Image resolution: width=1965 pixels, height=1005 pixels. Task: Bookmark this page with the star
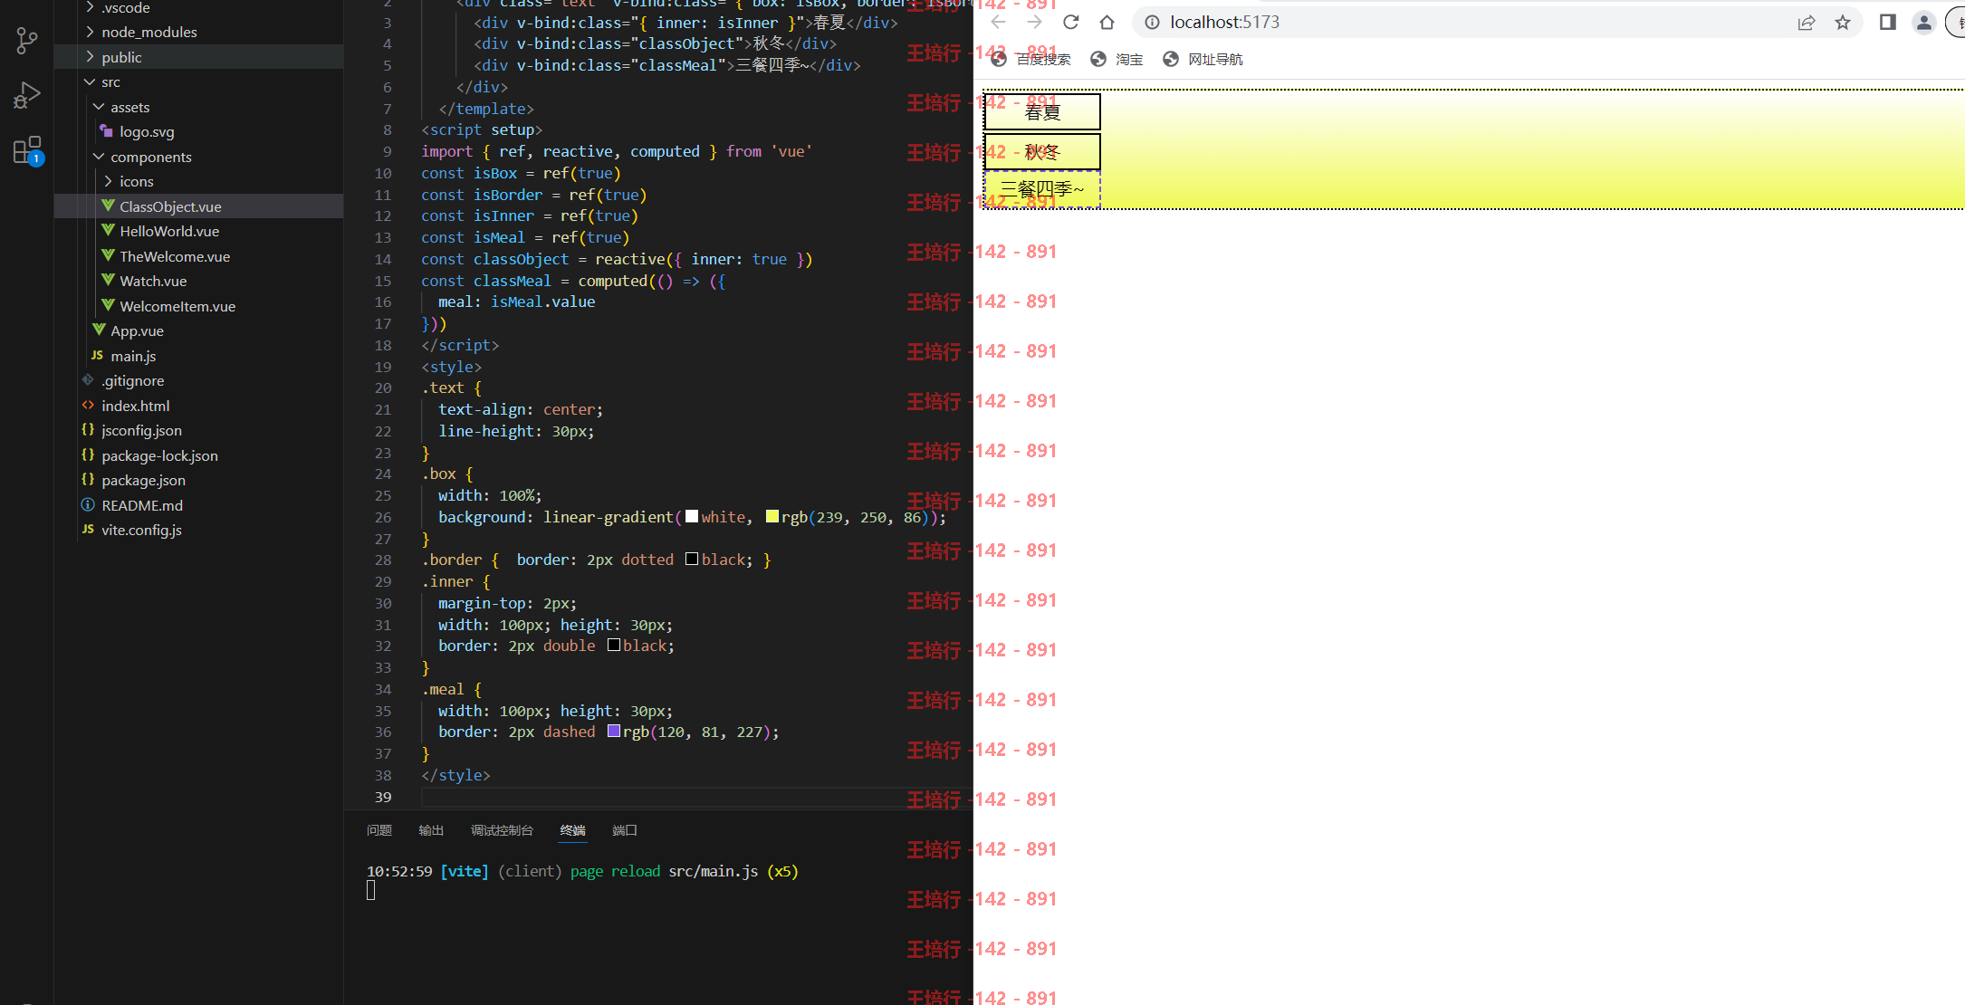pos(1843,23)
